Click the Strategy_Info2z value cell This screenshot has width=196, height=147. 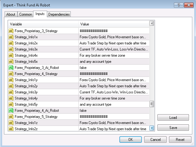(x=114, y=129)
